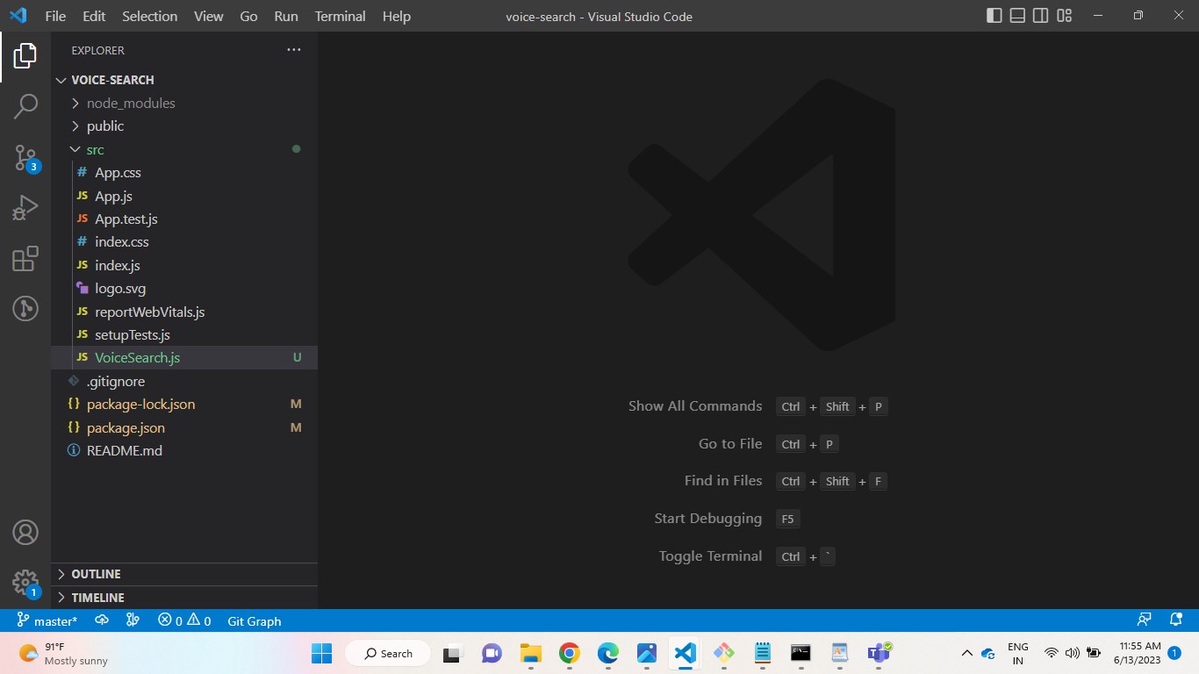Open Source Control view with 3 changes
The width and height of the screenshot is (1199, 674).
click(25, 158)
